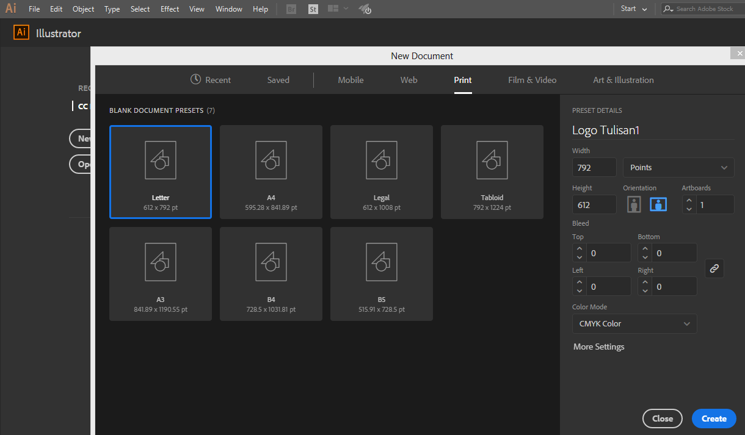
Task: Choose the B5 preset thumbnail
Action: point(382,274)
